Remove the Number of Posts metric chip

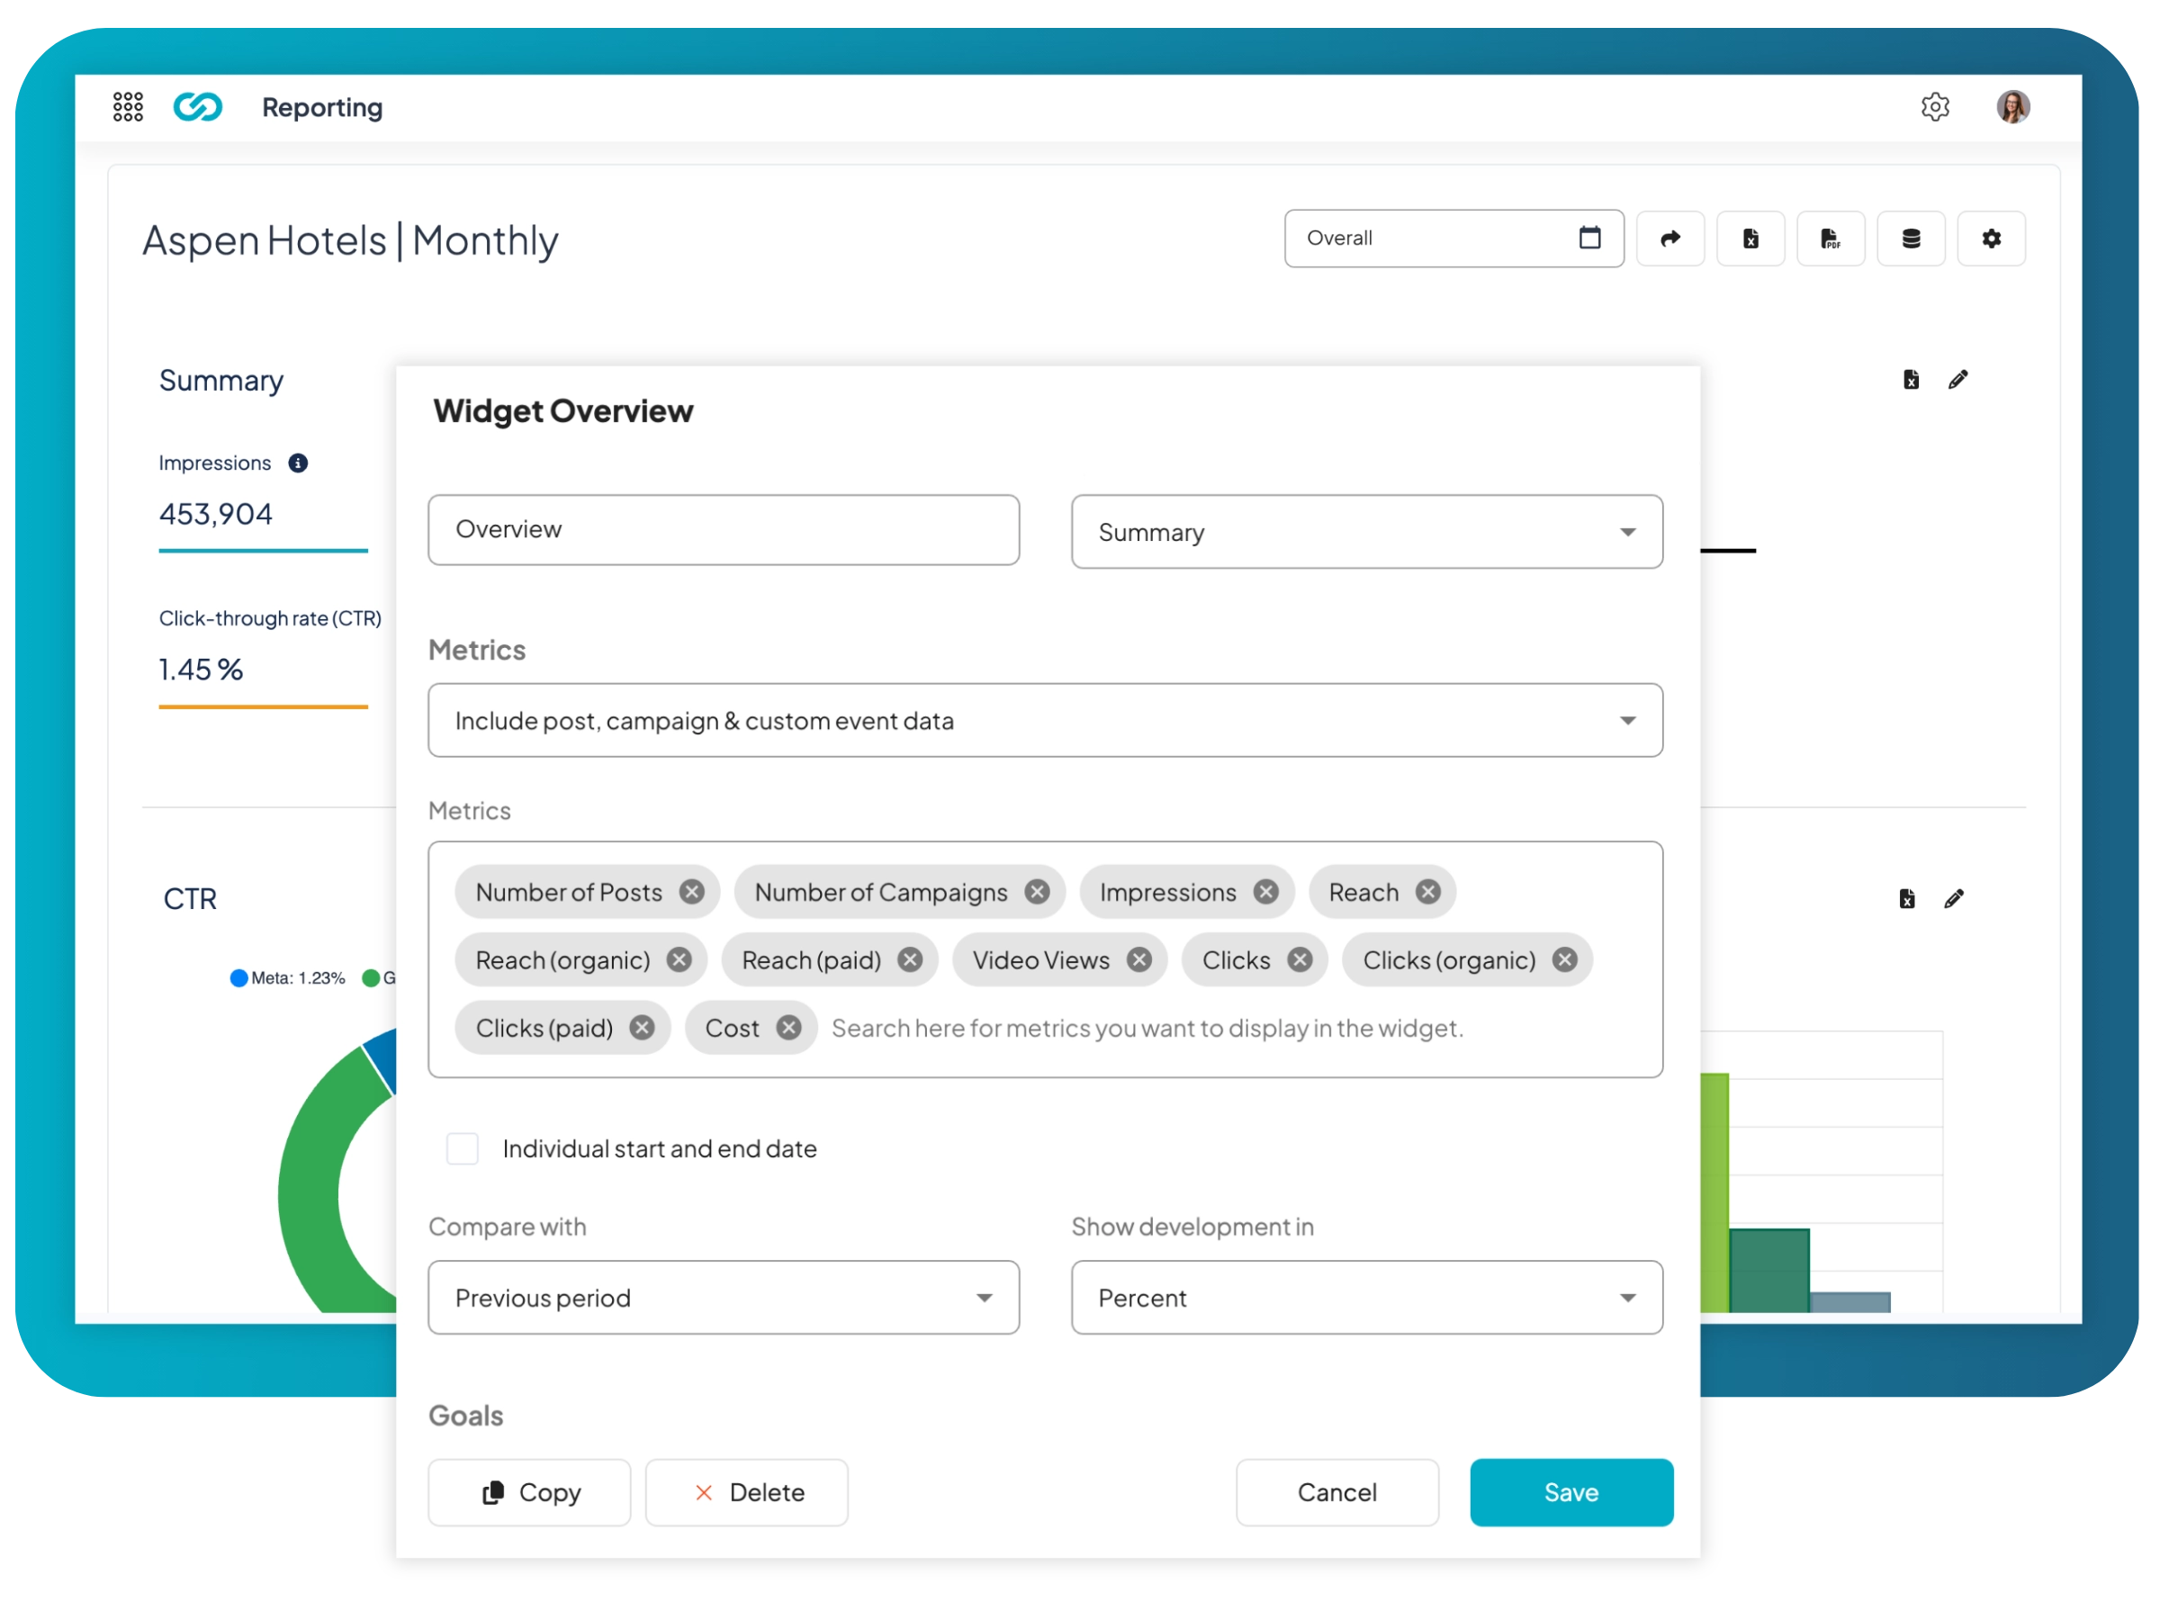pos(691,892)
